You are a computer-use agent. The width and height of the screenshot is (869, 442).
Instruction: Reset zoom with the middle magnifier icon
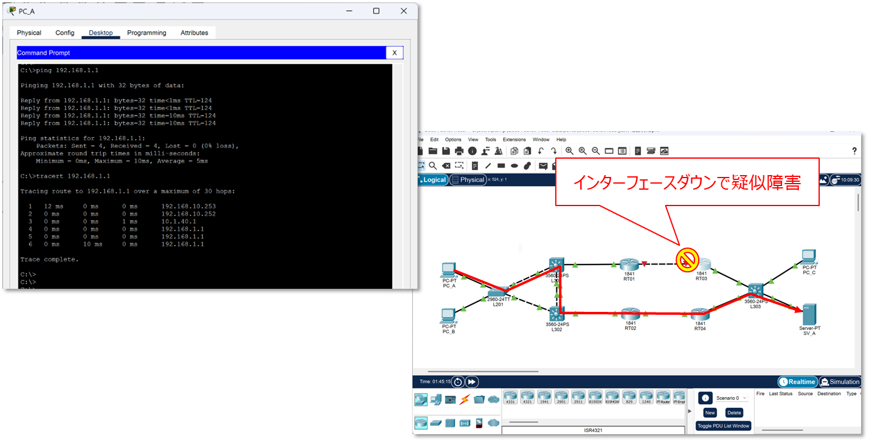click(x=583, y=151)
